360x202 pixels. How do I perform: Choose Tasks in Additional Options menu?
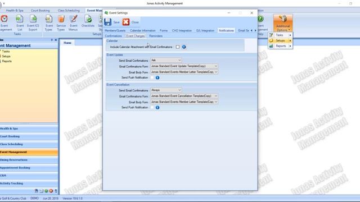point(280,35)
